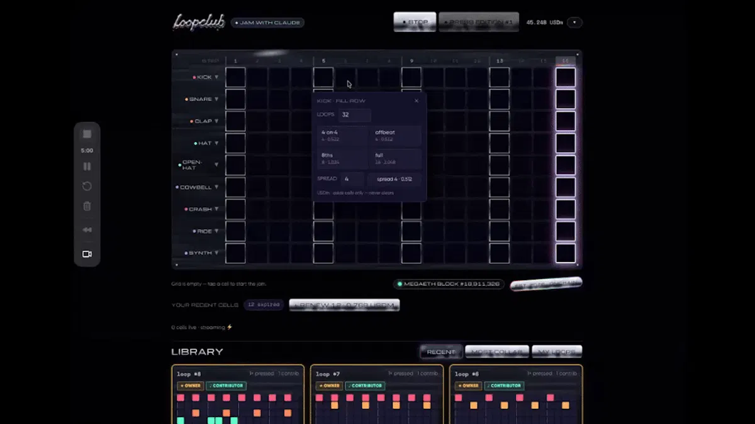Stop playback with the STOP button
This screenshot has width=755, height=424.
click(415, 22)
